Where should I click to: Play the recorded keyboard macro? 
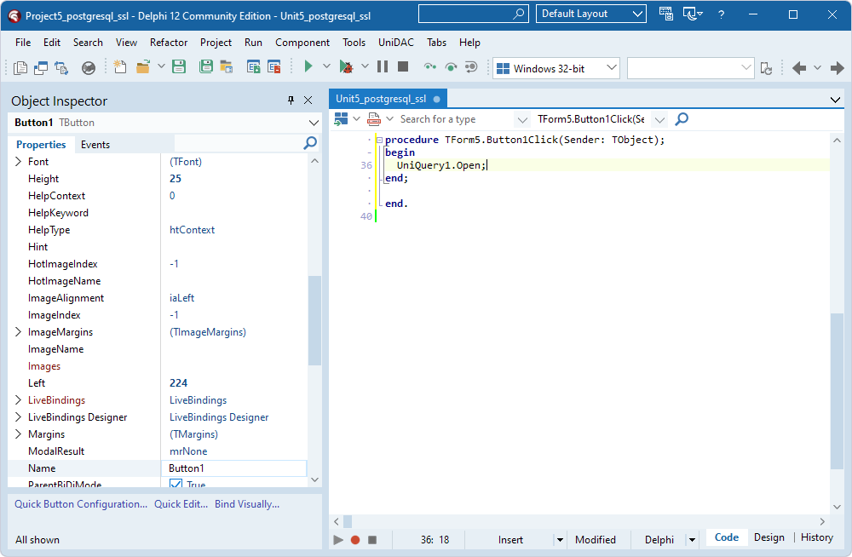[x=338, y=540]
